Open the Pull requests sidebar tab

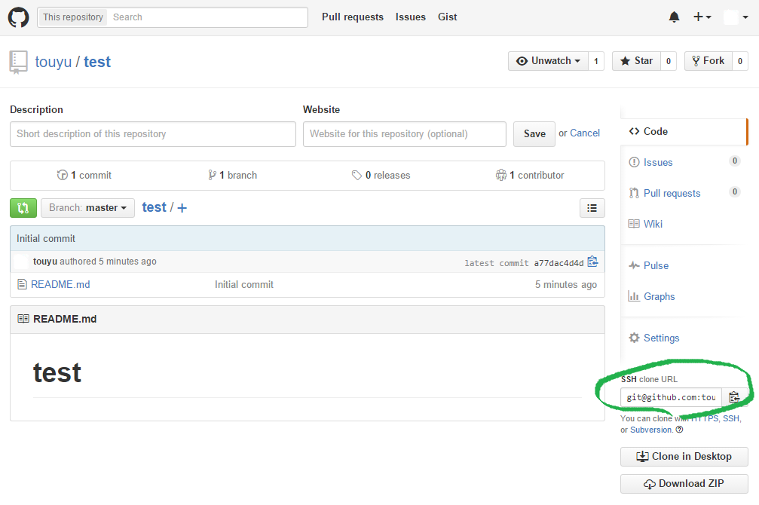[684, 193]
